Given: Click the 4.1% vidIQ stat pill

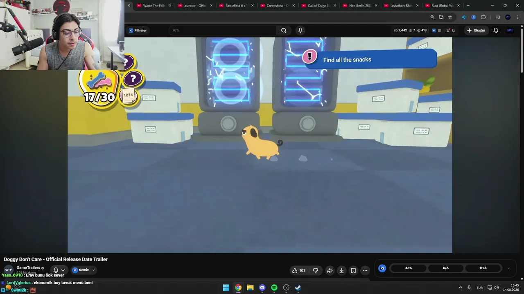Looking at the screenshot, I should (409, 268).
